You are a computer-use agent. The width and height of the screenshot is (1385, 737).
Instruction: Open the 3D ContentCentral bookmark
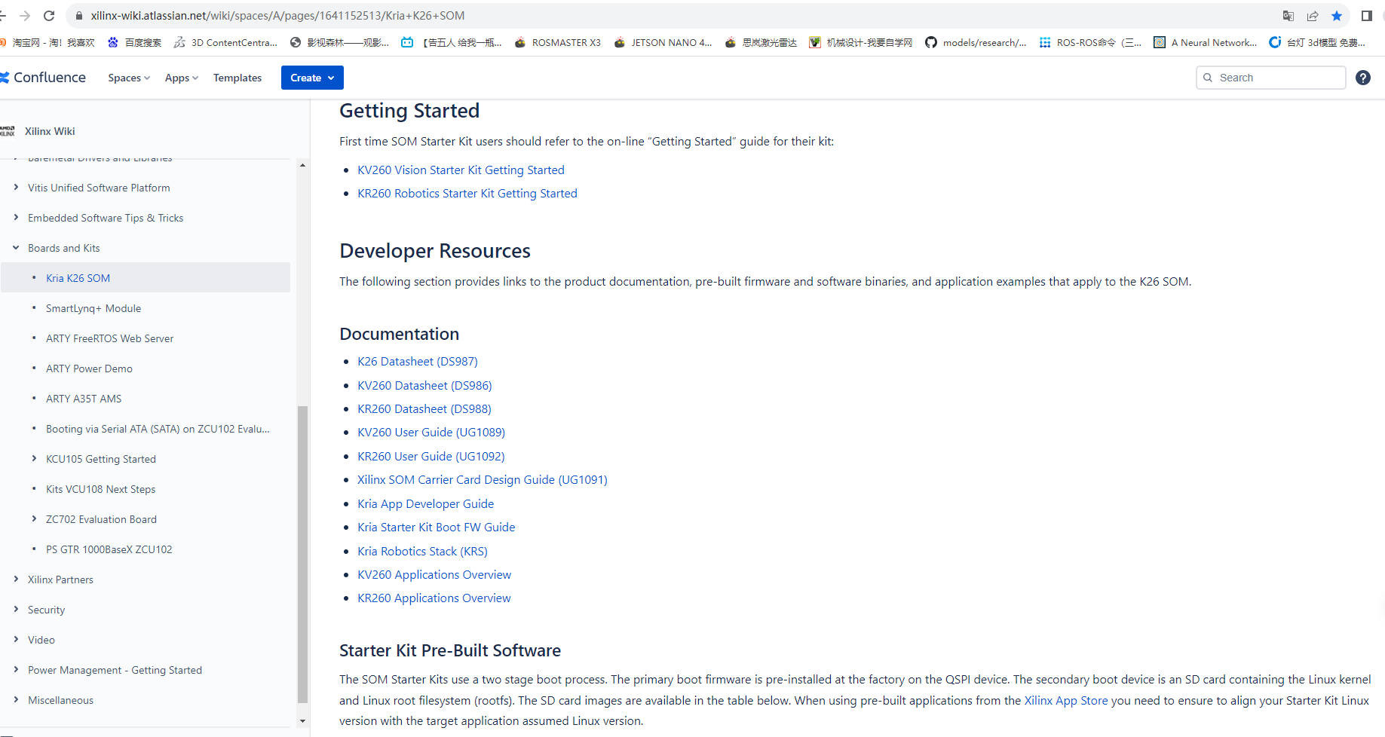pyautogui.click(x=225, y=43)
